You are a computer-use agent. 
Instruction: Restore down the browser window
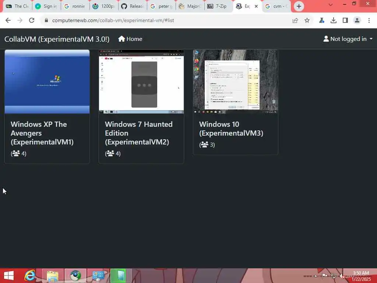click(x=354, y=4)
